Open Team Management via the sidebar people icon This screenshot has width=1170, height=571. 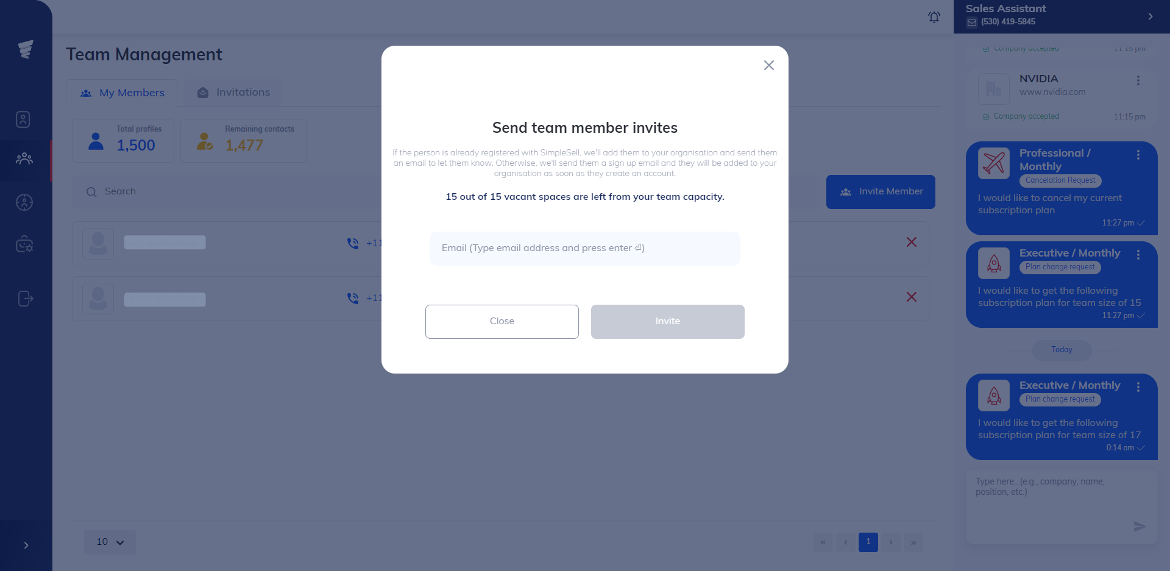tap(24, 160)
